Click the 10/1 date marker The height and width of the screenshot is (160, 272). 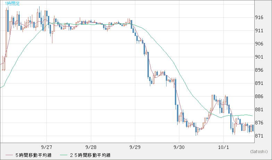point(223,147)
